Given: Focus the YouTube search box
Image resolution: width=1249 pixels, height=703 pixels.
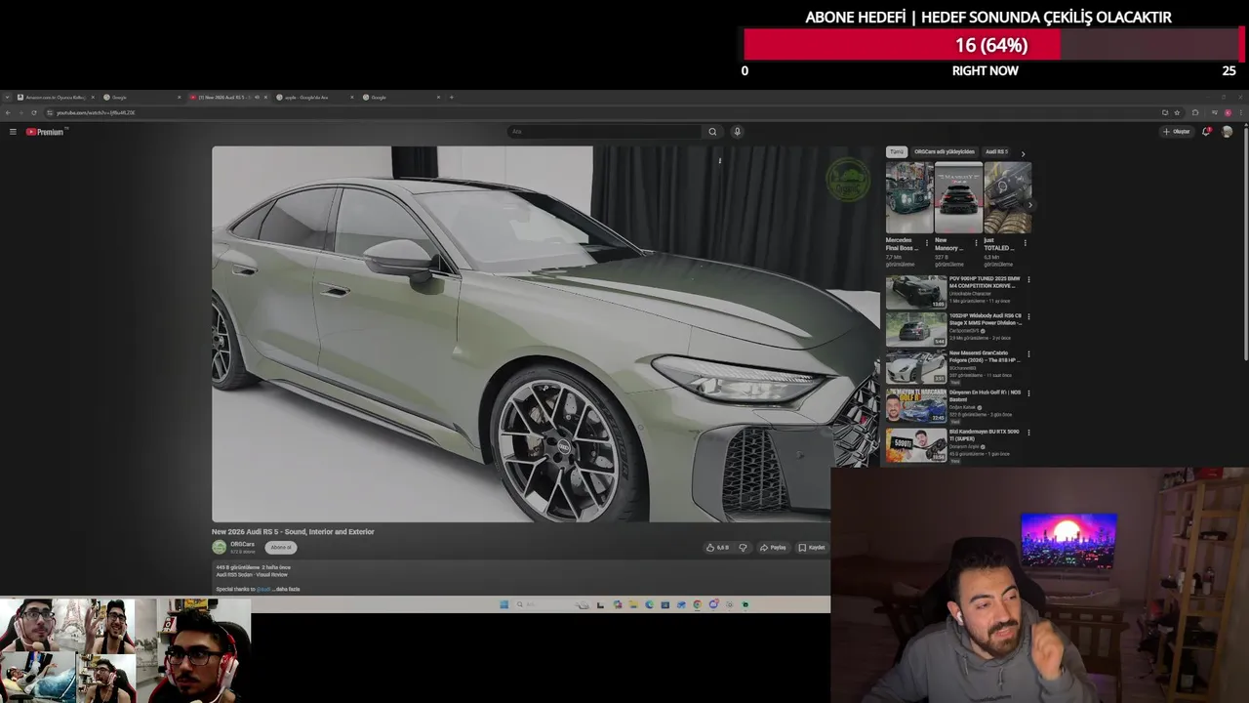Looking at the screenshot, I should [x=605, y=132].
